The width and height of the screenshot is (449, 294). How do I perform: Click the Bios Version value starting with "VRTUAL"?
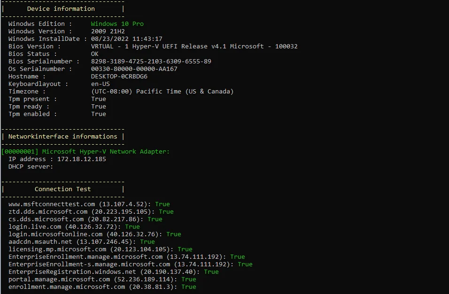click(x=194, y=46)
